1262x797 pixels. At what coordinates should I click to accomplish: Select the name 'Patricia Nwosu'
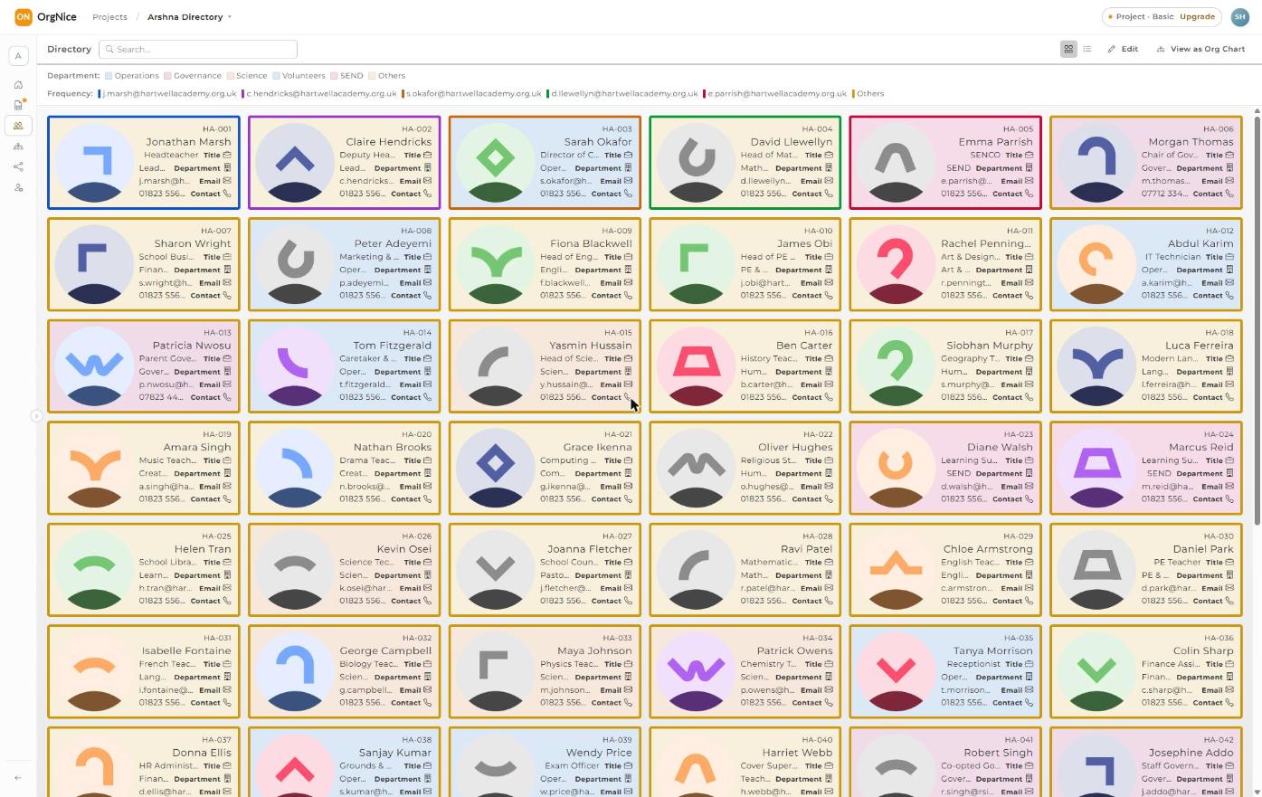point(192,346)
